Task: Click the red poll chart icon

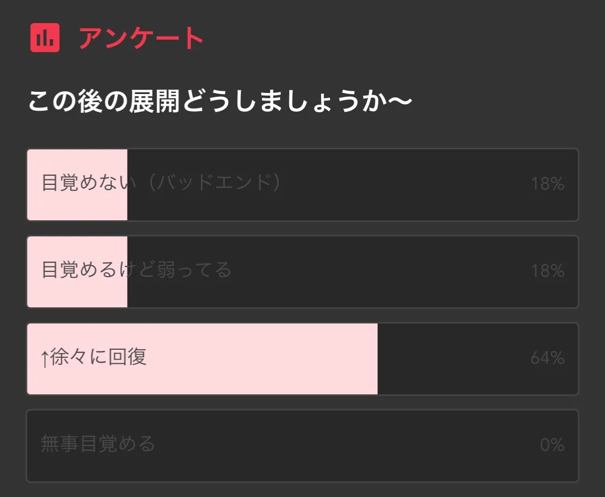Action: pyautogui.click(x=45, y=38)
